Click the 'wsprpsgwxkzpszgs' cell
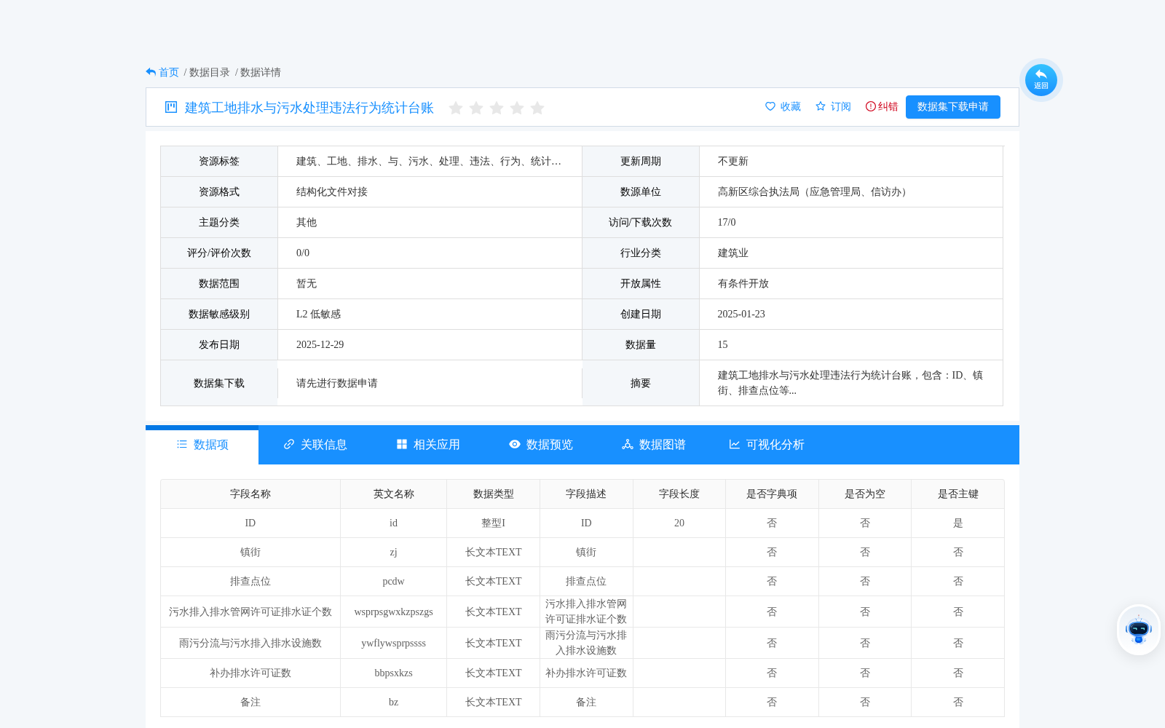 click(394, 612)
